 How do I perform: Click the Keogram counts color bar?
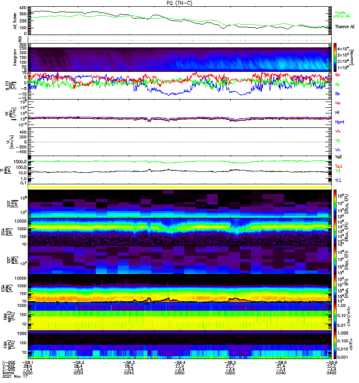point(336,57)
